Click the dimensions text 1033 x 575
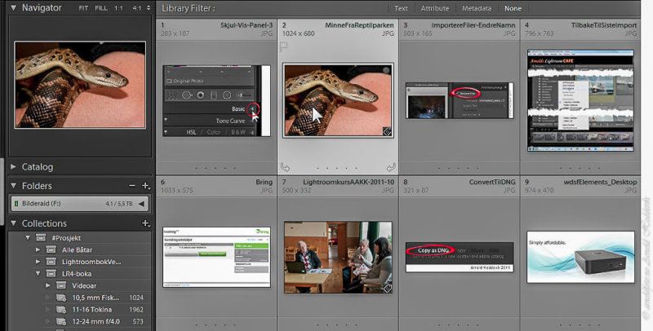 pos(176,191)
